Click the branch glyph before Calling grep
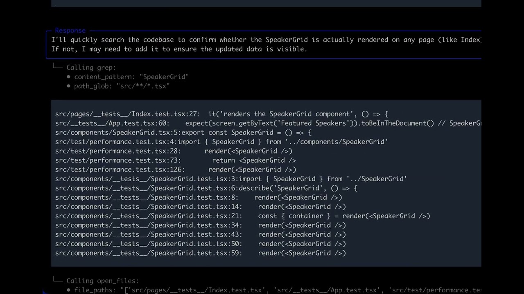Viewport: 524px width, 294px height. point(58,67)
